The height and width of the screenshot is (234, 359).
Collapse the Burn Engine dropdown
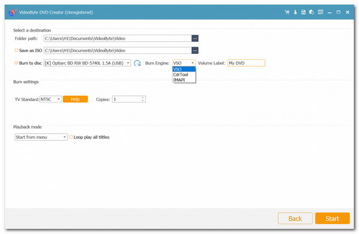193,63
